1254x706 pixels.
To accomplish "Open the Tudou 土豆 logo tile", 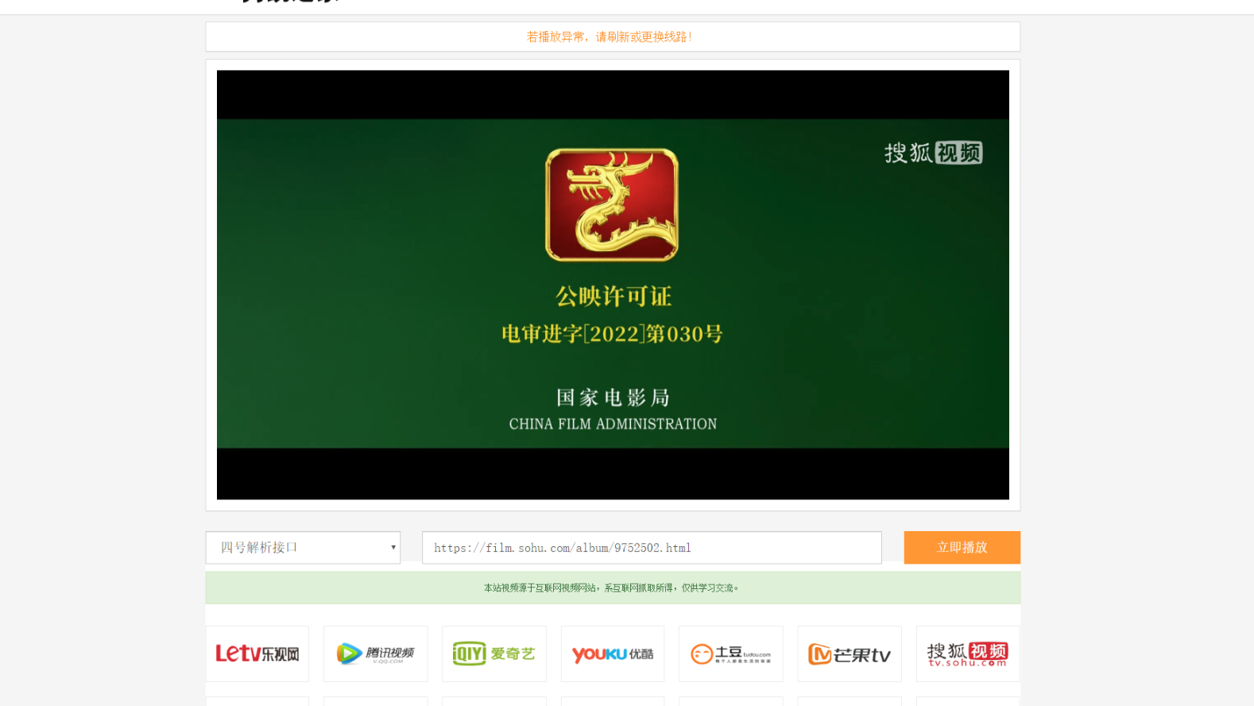I will 731,654.
